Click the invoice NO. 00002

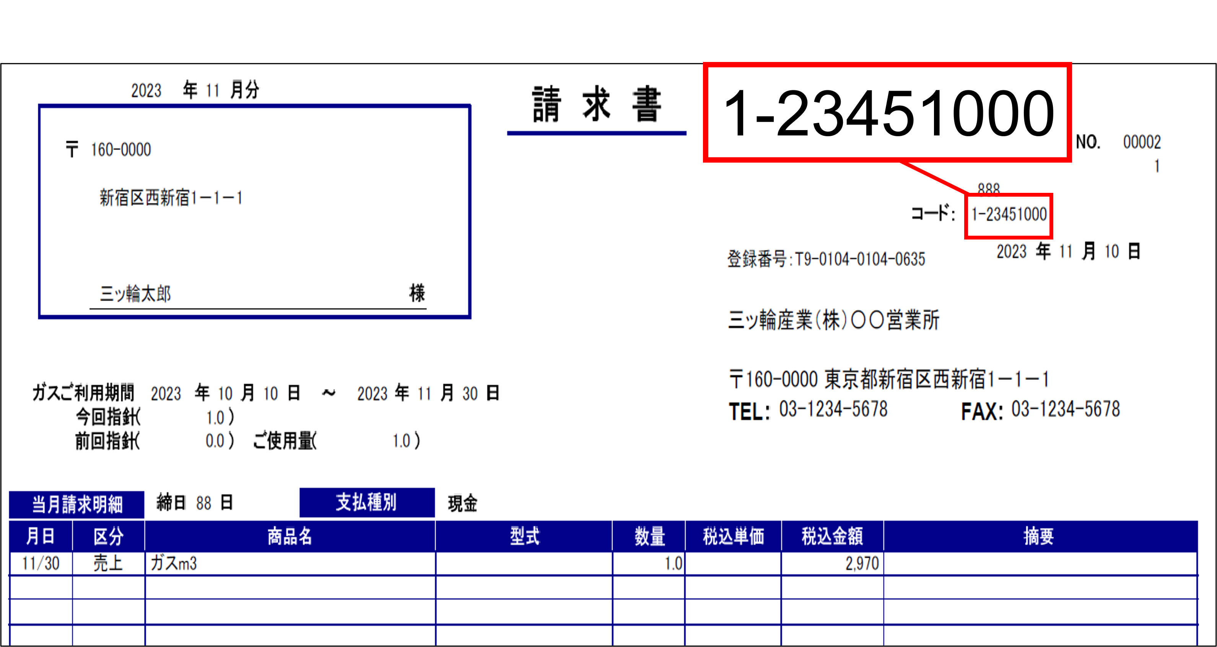coord(1141,142)
